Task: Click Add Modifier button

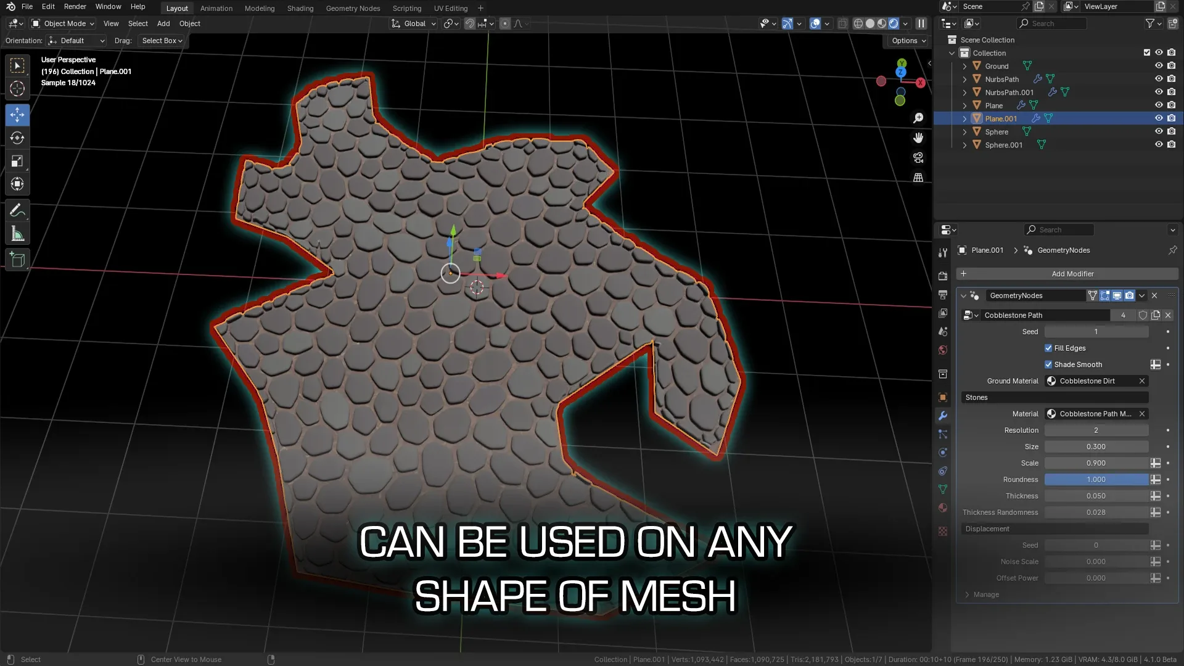Action: (1071, 273)
